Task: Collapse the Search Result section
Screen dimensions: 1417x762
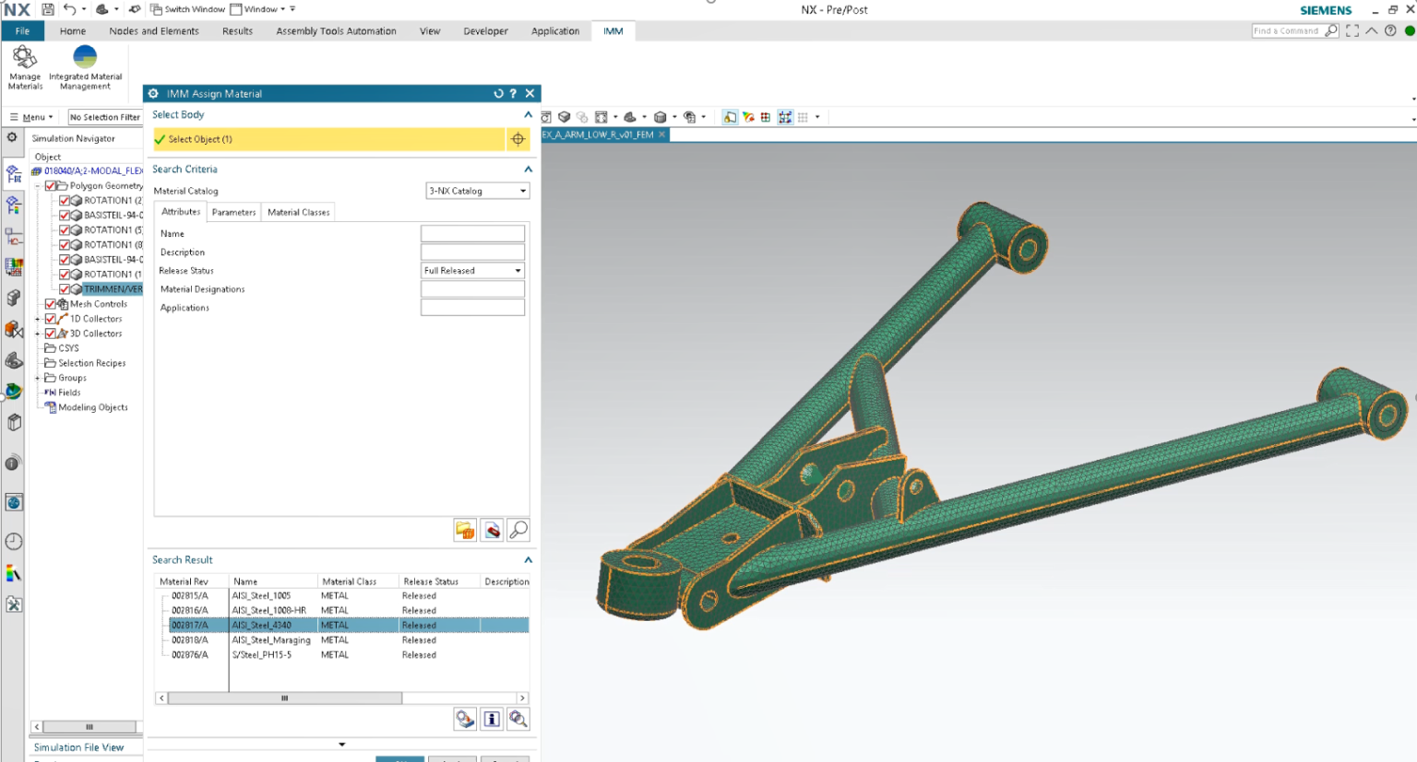Action: [527, 559]
